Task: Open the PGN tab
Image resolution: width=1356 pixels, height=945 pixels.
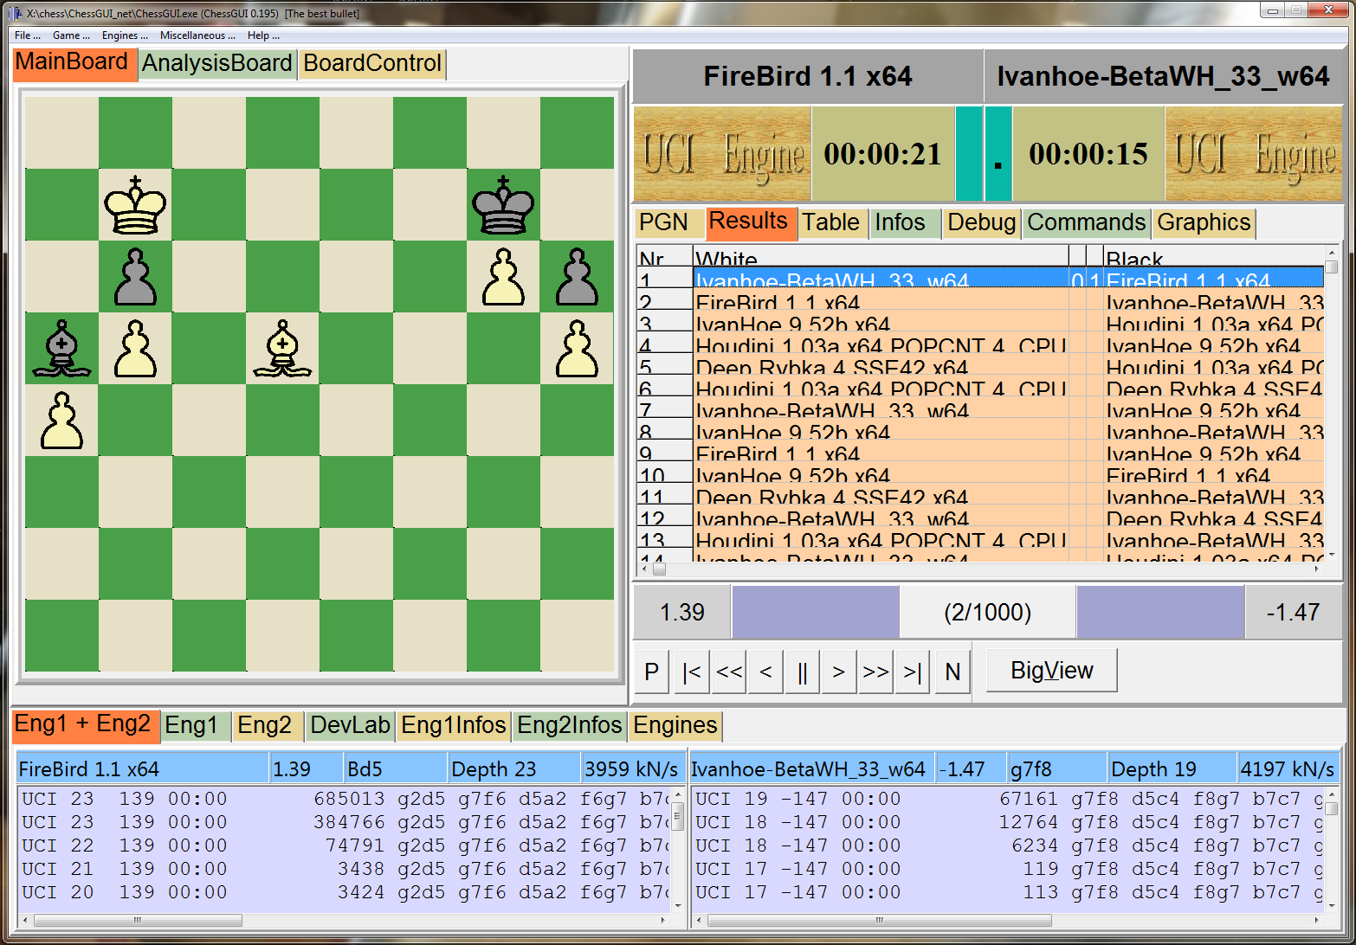Action: 669,223
